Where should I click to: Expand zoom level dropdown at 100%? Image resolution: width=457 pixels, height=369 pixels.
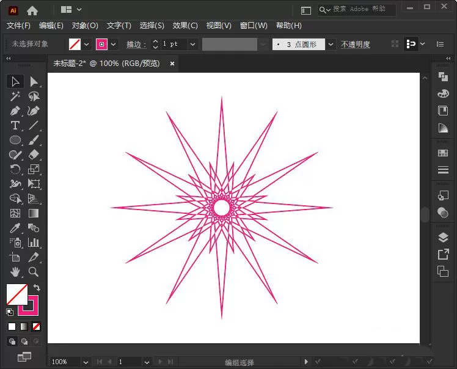(x=86, y=362)
